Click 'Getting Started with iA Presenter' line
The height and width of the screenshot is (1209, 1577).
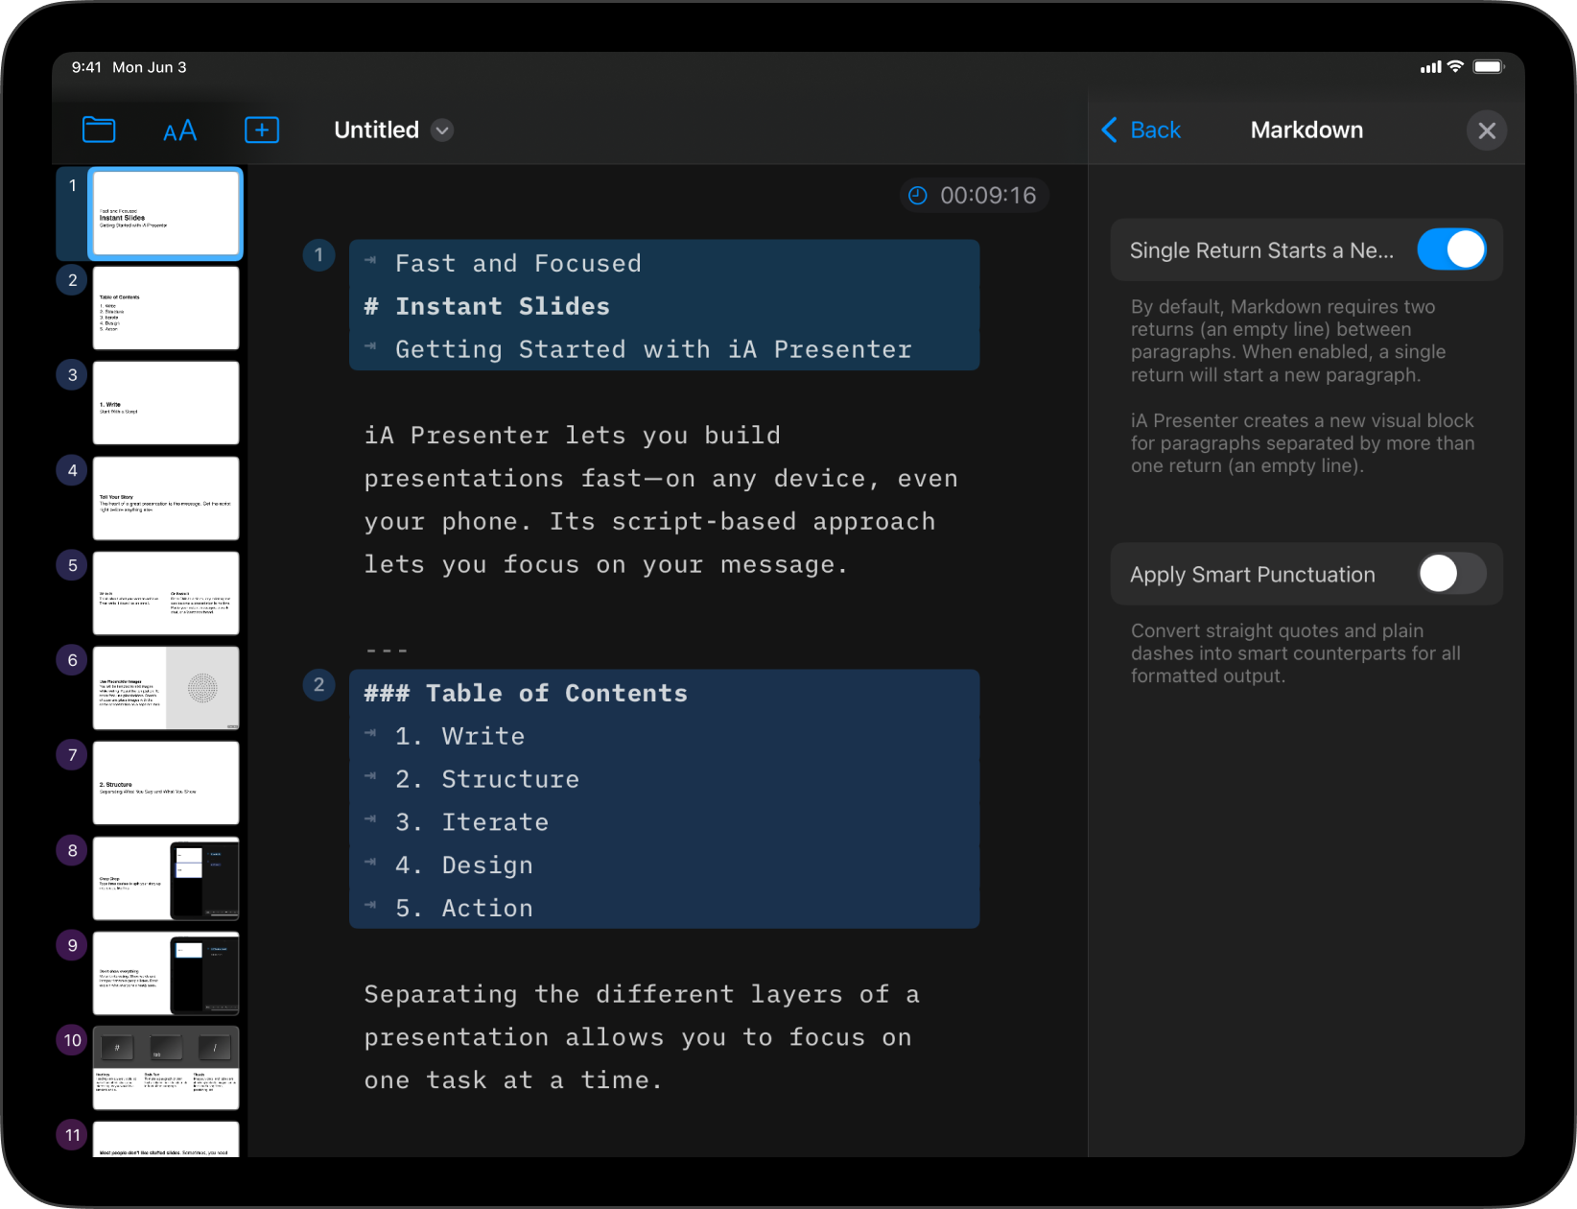tap(653, 349)
